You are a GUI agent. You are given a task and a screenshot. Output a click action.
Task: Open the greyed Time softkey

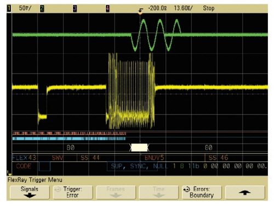click(x=159, y=192)
